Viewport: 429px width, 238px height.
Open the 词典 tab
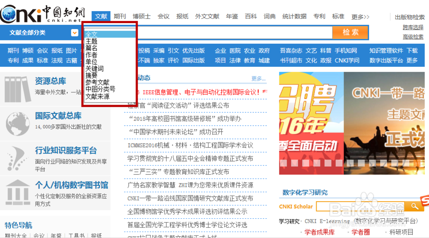269,16
